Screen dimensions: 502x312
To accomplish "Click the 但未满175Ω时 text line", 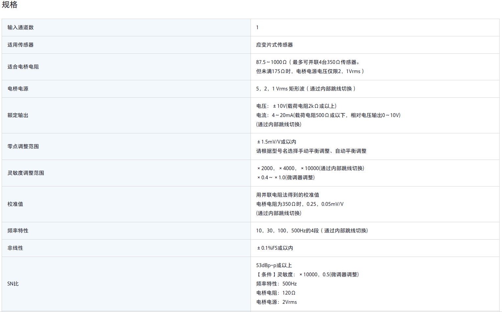I will coord(310,71).
